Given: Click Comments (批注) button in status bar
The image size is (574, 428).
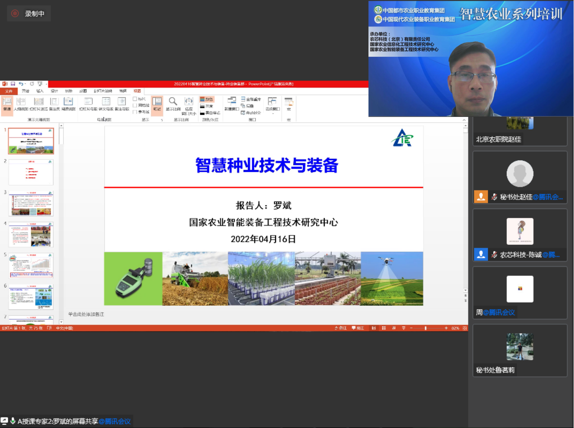Looking at the screenshot, I should pyautogui.click(x=358, y=328).
